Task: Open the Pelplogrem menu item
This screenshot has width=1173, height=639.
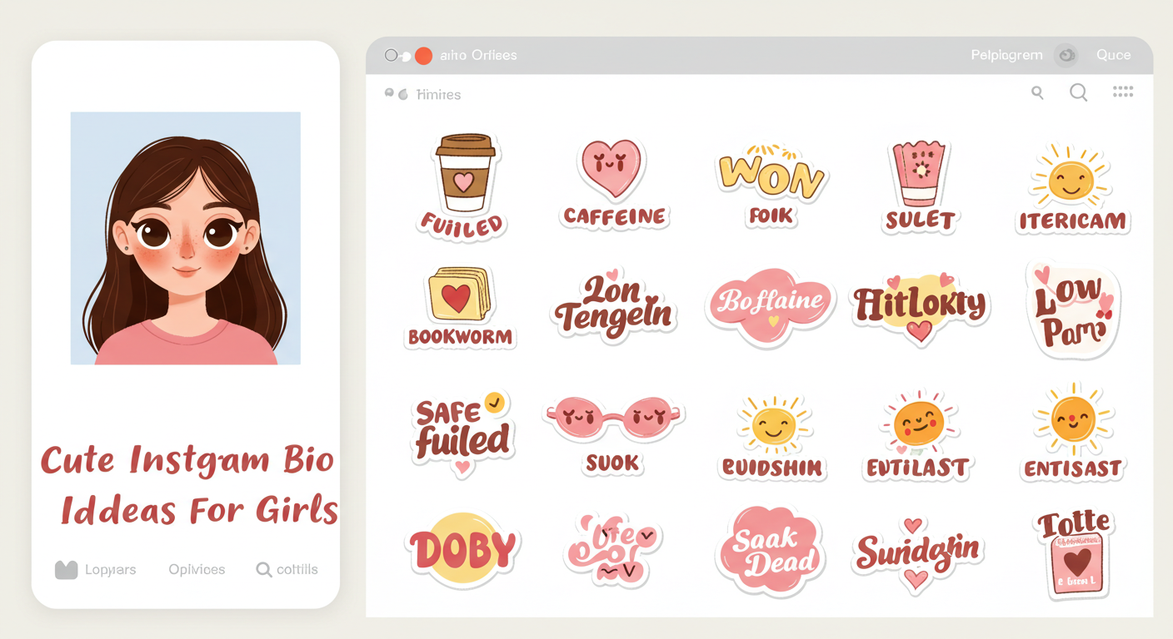Action: coord(1006,55)
